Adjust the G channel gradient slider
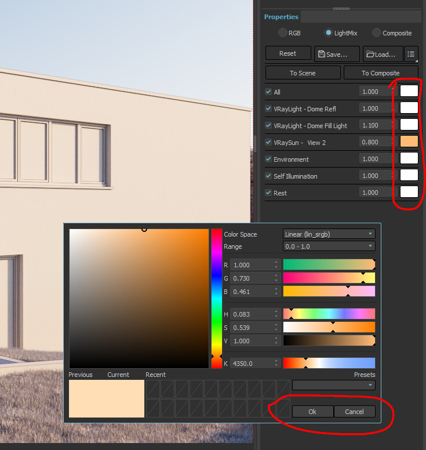 click(x=329, y=278)
